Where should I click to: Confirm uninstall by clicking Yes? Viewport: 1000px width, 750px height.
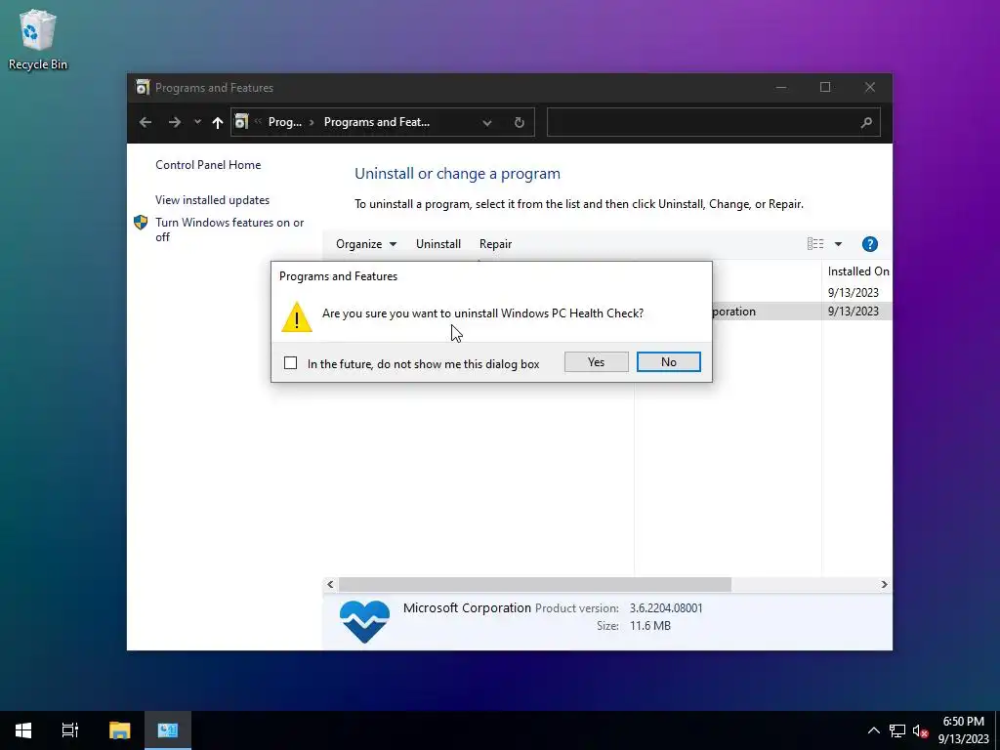[x=596, y=361]
